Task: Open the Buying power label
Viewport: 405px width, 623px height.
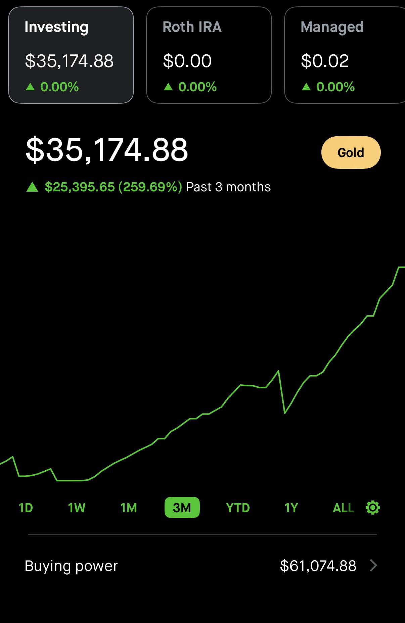Action: pos(71,566)
